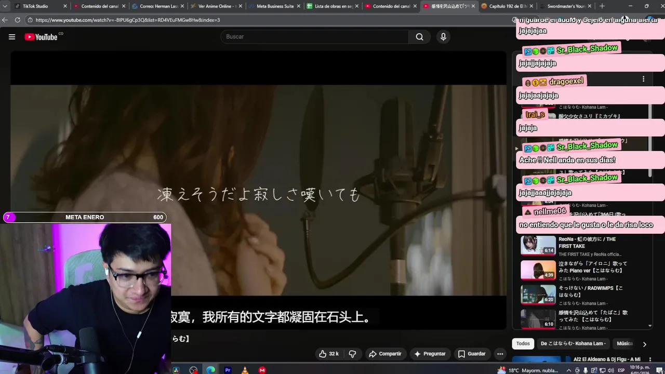Open the 6:10 たばこ video thumbnail
Viewport: 665px width, 374px height.
[538, 319]
